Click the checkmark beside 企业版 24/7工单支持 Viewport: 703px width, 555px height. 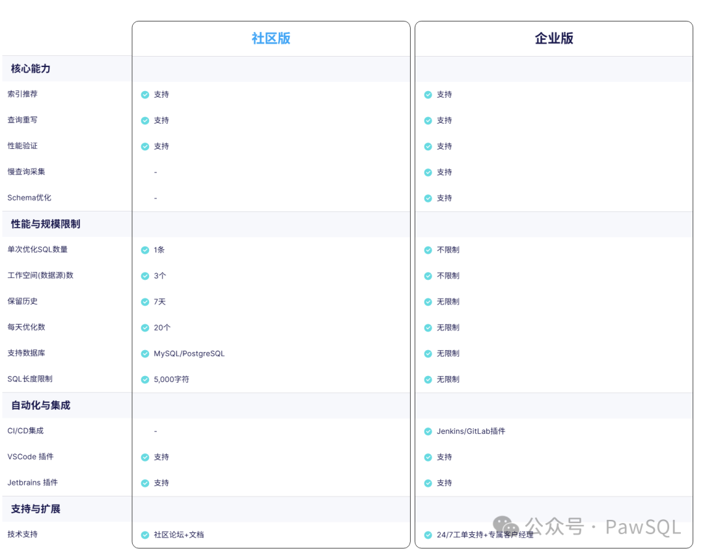click(x=428, y=535)
